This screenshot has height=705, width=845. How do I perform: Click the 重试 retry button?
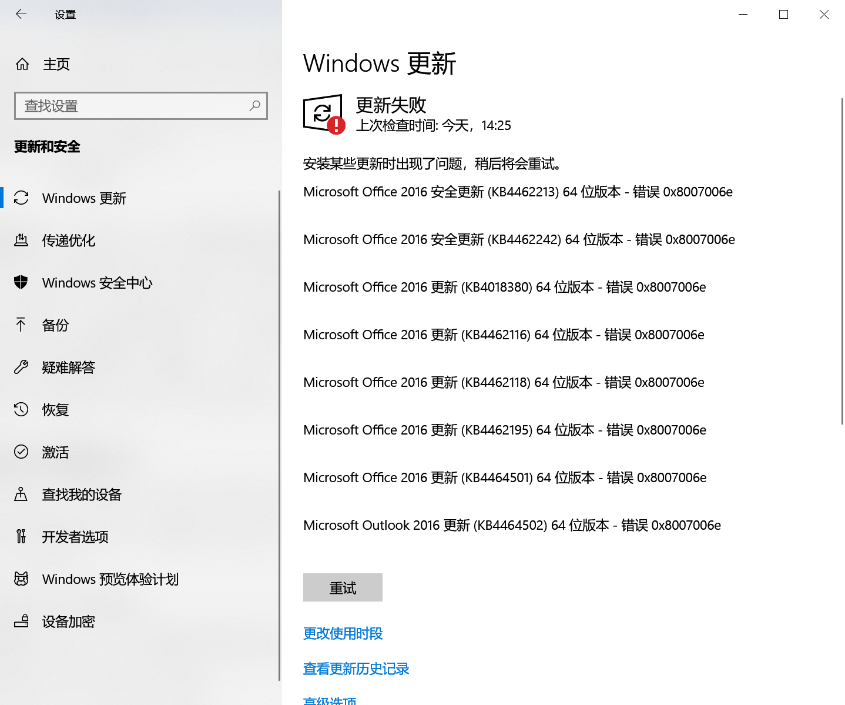(343, 587)
